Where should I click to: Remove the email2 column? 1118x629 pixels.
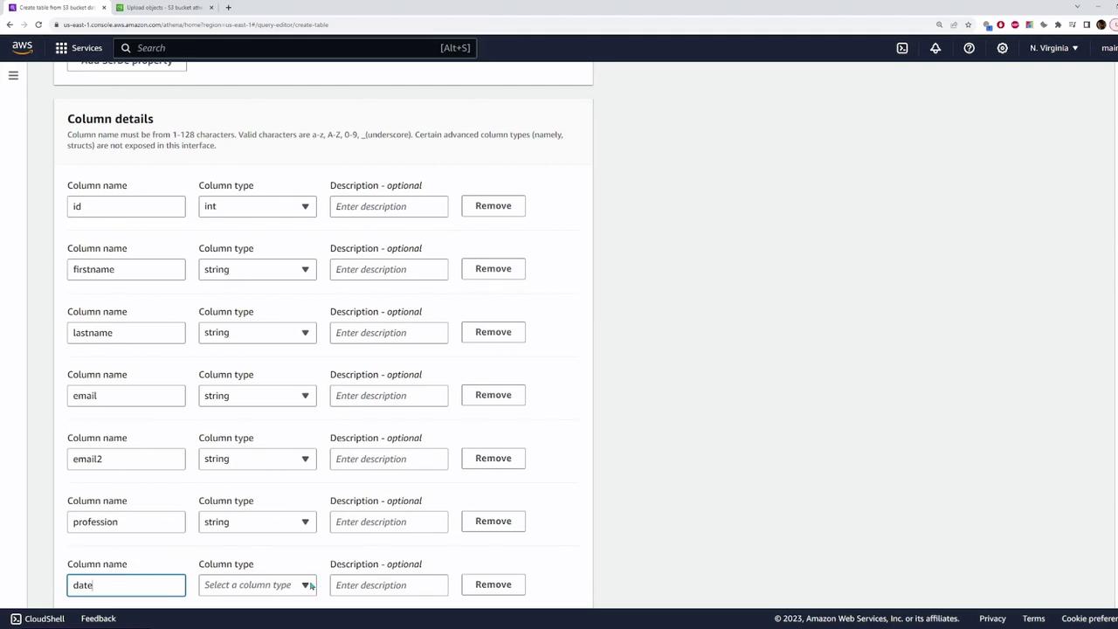(x=493, y=458)
